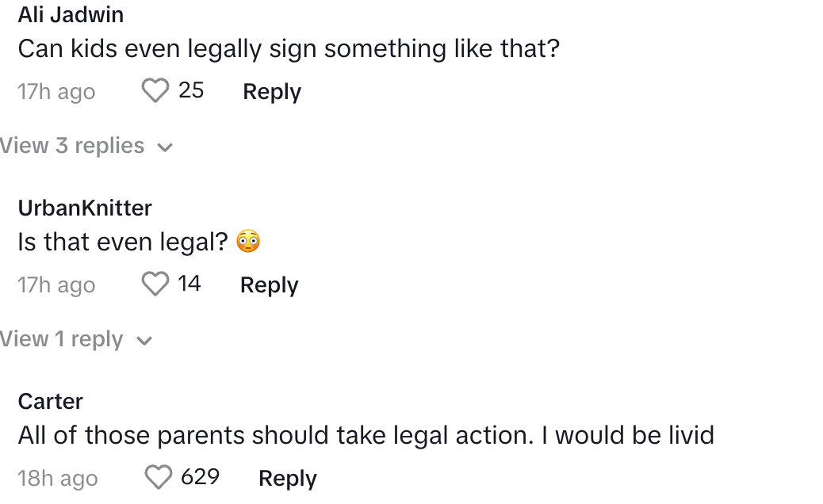The width and height of the screenshot is (823, 504).
Task: Open Carter's profile name
Action: 51,401
